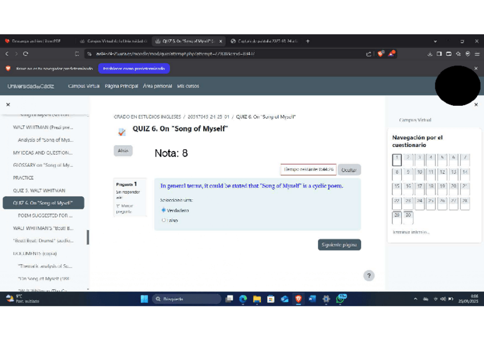Open Mis cursos in the top navigation
Screen dimensions: 484x341
click(x=188, y=86)
